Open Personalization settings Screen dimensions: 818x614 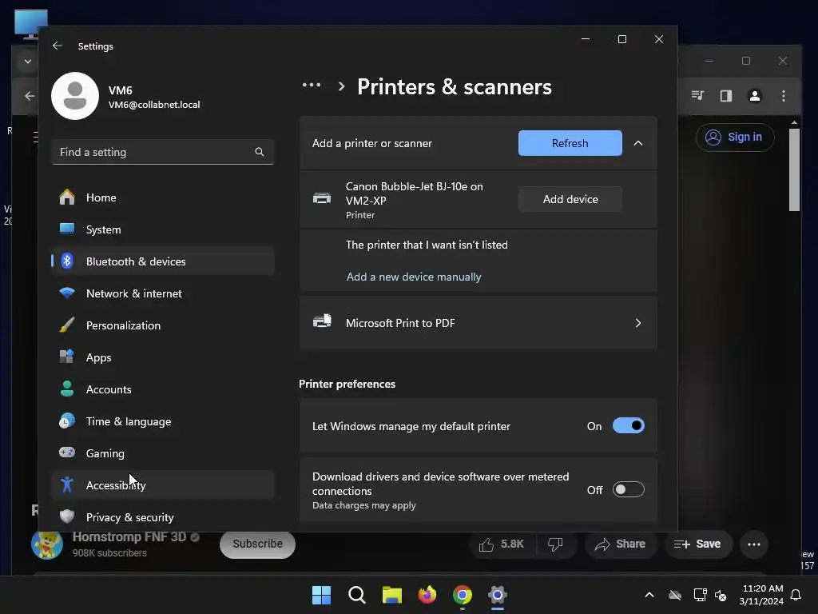point(163,325)
